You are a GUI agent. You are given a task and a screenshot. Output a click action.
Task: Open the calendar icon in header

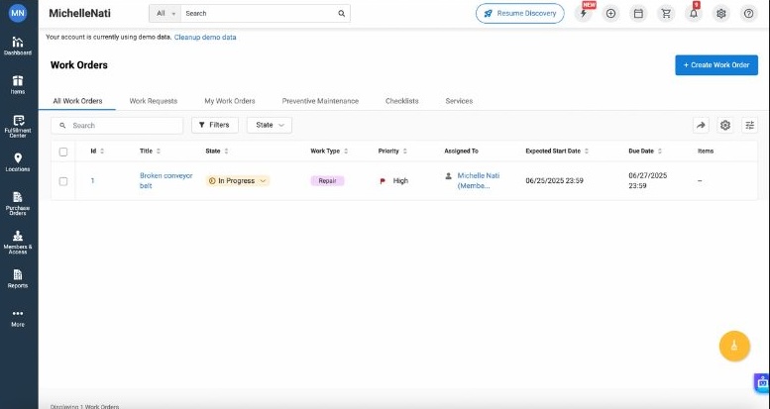[638, 14]
